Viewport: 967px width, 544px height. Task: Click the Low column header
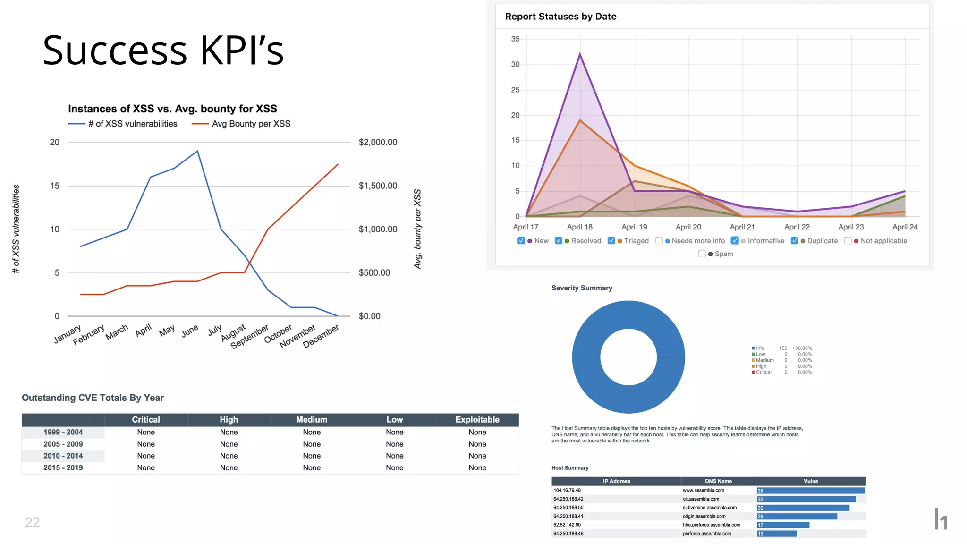point(395,420)
